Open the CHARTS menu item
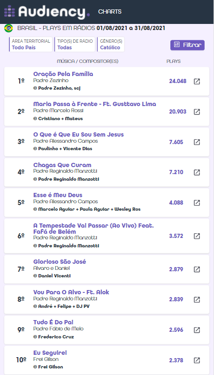This screenshot has width=214, height=375. (110, 11)
